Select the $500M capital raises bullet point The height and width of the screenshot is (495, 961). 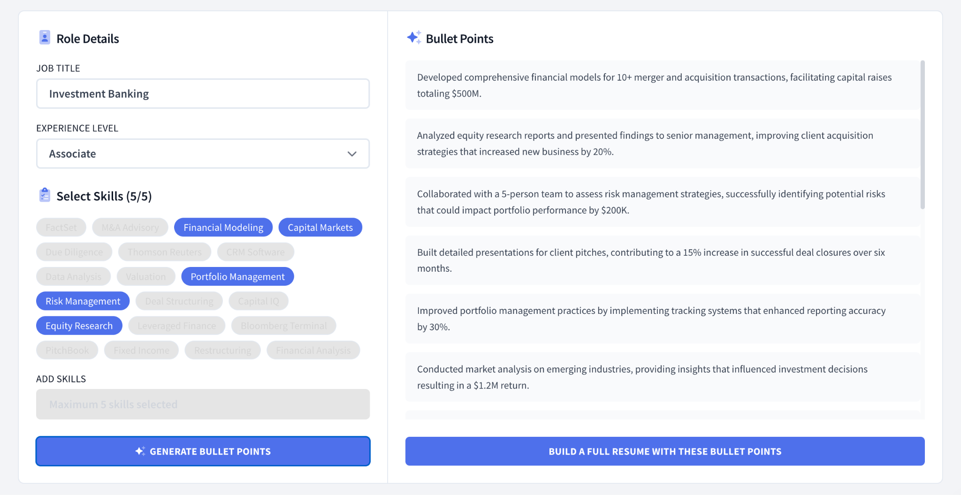tap(662, 85)
